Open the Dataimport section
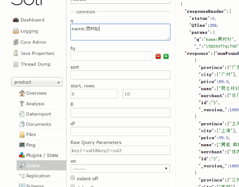 [38, 114]
